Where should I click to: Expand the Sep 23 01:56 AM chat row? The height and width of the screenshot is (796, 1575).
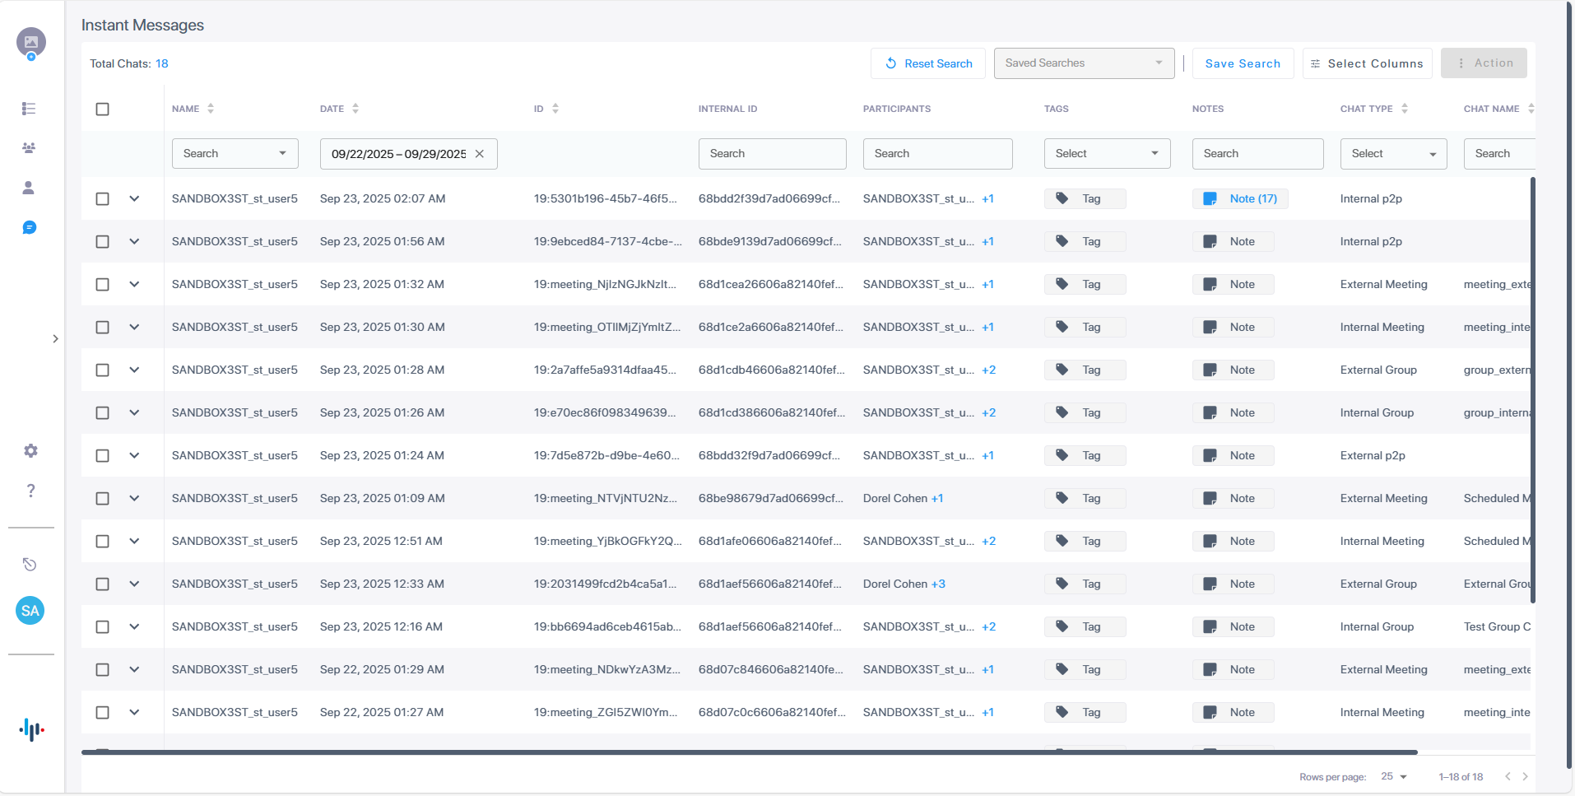(x=134, y=241)
